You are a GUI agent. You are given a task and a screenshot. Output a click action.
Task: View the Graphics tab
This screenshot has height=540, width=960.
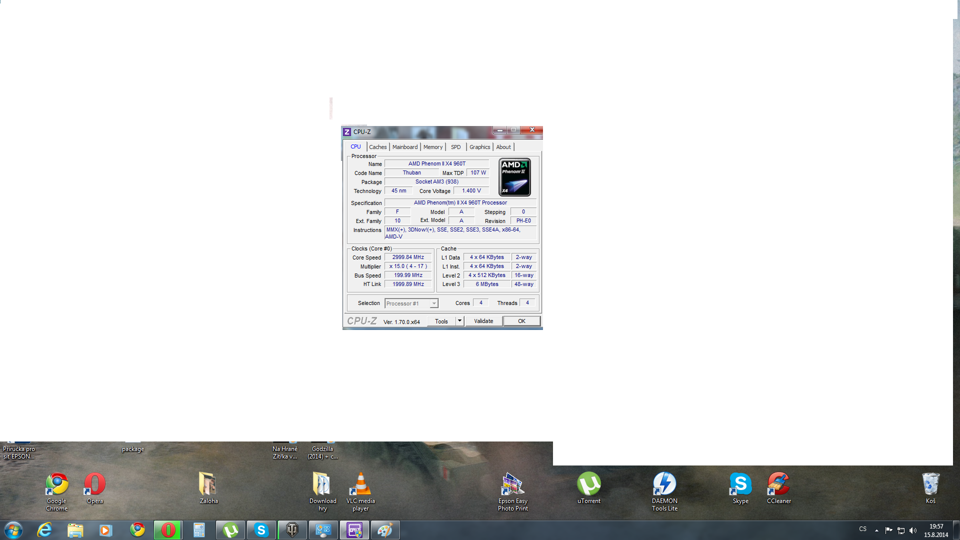point(480,147)
